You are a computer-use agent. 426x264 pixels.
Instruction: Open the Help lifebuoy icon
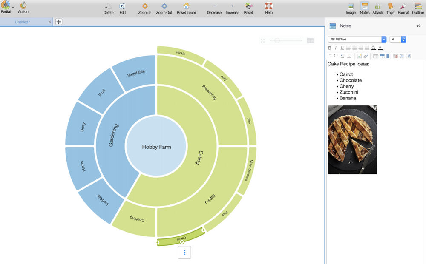point(268,6)
